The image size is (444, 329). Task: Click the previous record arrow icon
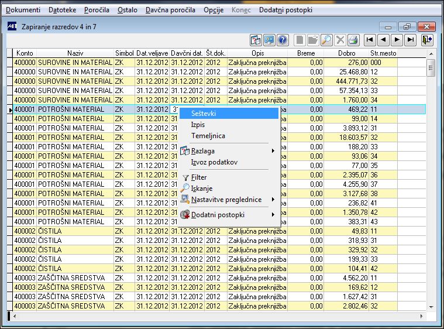tap(383, 40)
